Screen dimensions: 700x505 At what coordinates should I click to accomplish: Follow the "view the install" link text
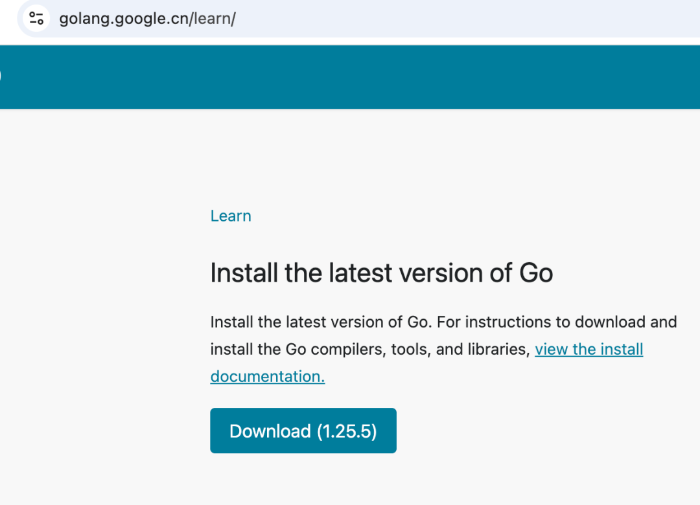click(589, 350)
